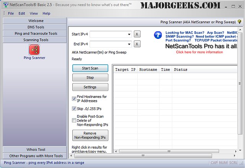The height and width of the screenshot is (168, 245).
Task: Close the NetScanTools window
Action: click(240, 6)
